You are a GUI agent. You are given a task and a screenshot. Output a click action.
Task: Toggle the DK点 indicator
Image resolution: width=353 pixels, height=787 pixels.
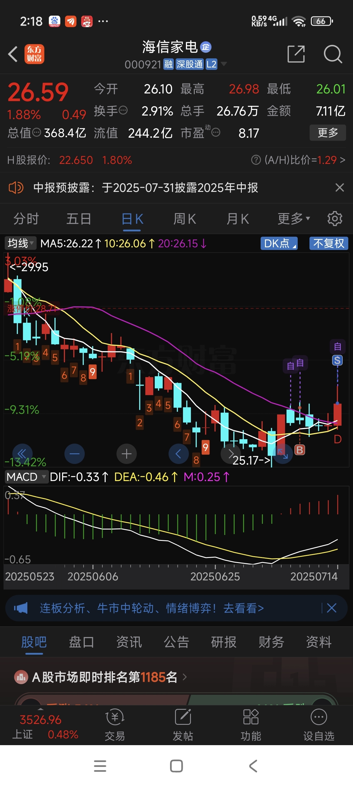279,243
